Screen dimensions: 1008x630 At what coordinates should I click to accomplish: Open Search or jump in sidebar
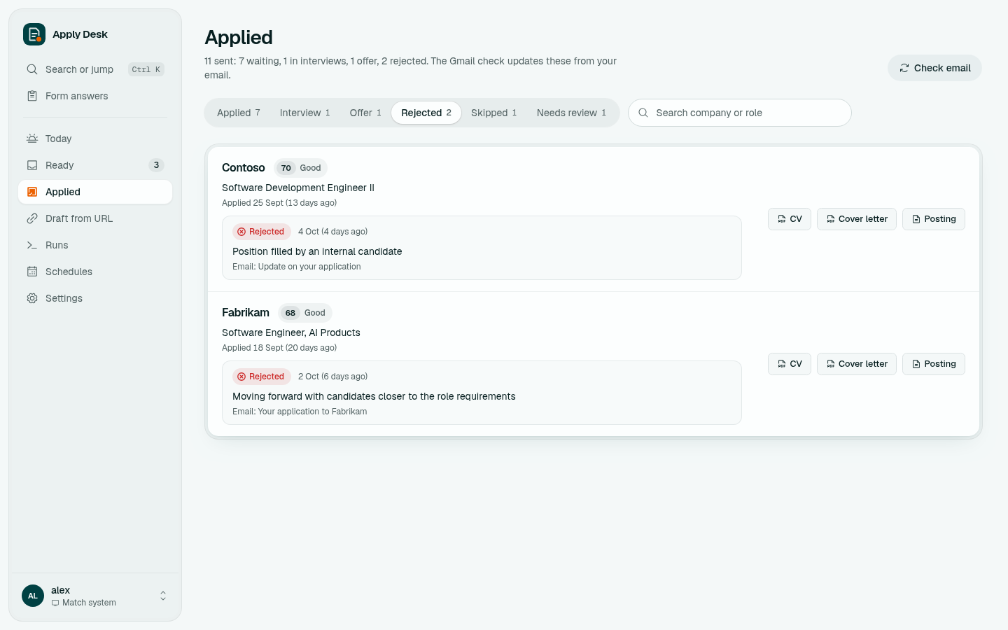point(95,69)
